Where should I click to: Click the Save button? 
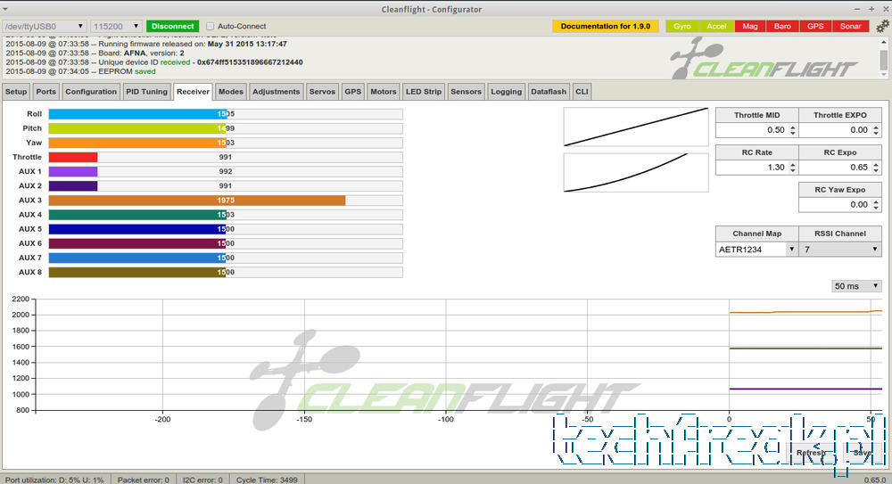862,453
